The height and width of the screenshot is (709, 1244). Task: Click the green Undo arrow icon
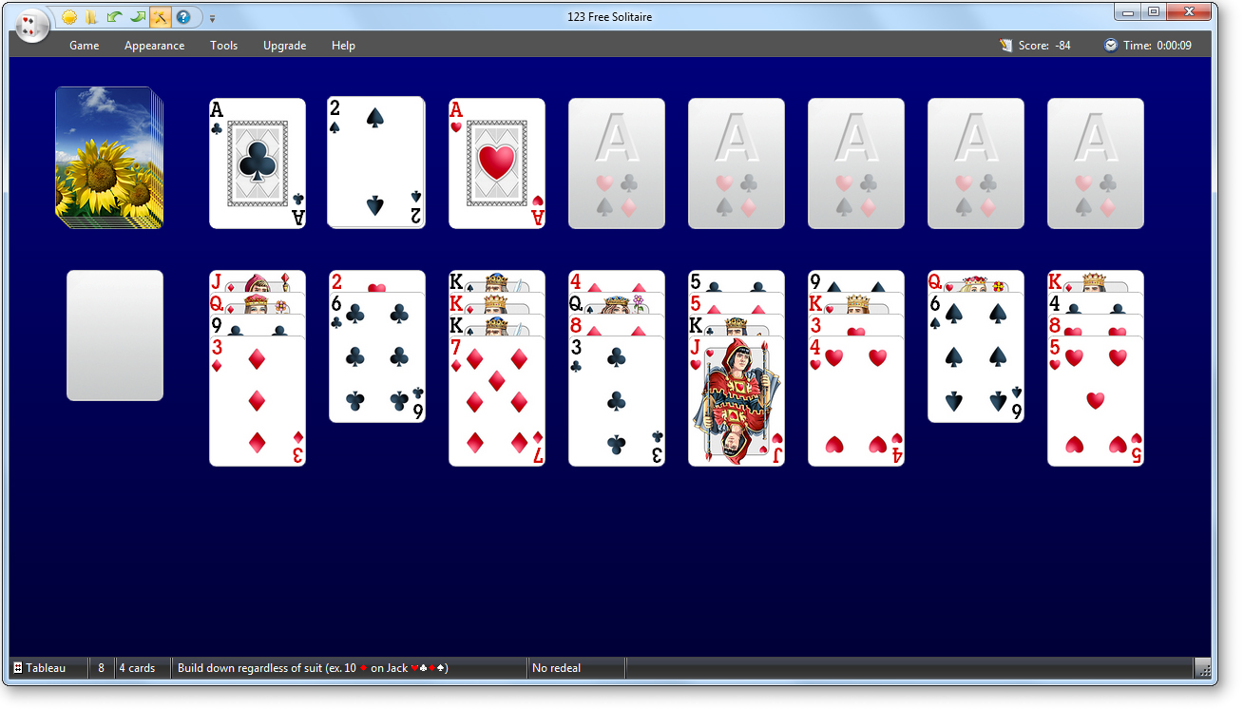pyautogui.click(x=114, y=17)
